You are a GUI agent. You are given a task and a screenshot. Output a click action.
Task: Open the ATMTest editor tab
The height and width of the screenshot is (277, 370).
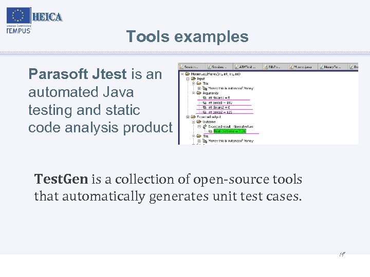(247, 67)
